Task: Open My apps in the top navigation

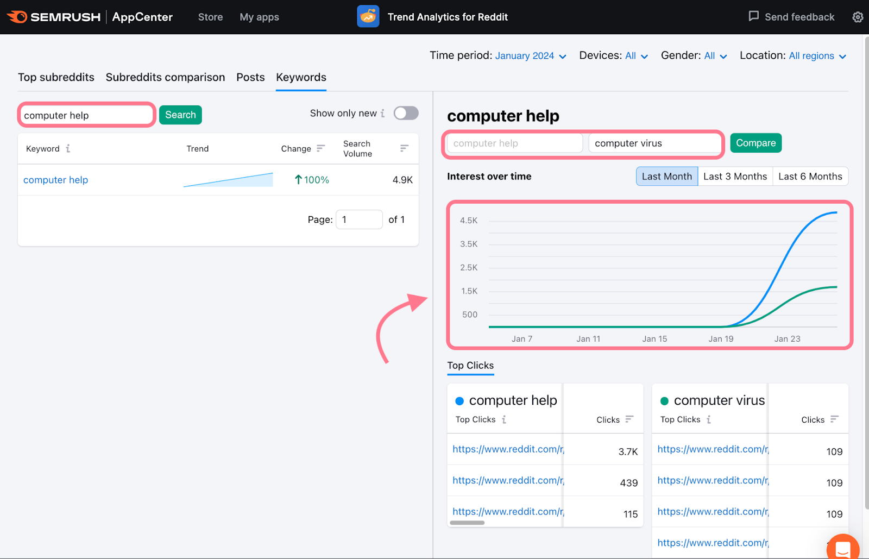Action: click(259, 17)
